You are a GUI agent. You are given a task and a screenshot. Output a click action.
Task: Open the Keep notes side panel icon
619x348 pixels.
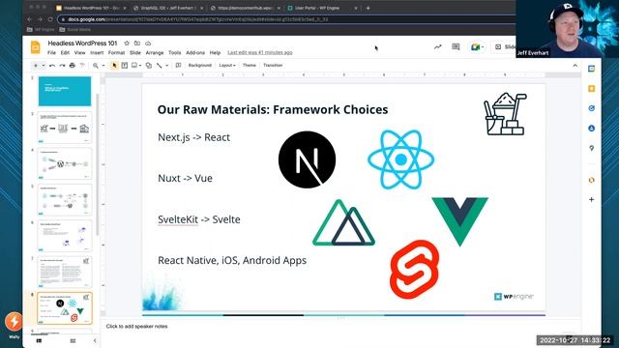(591, 88)
